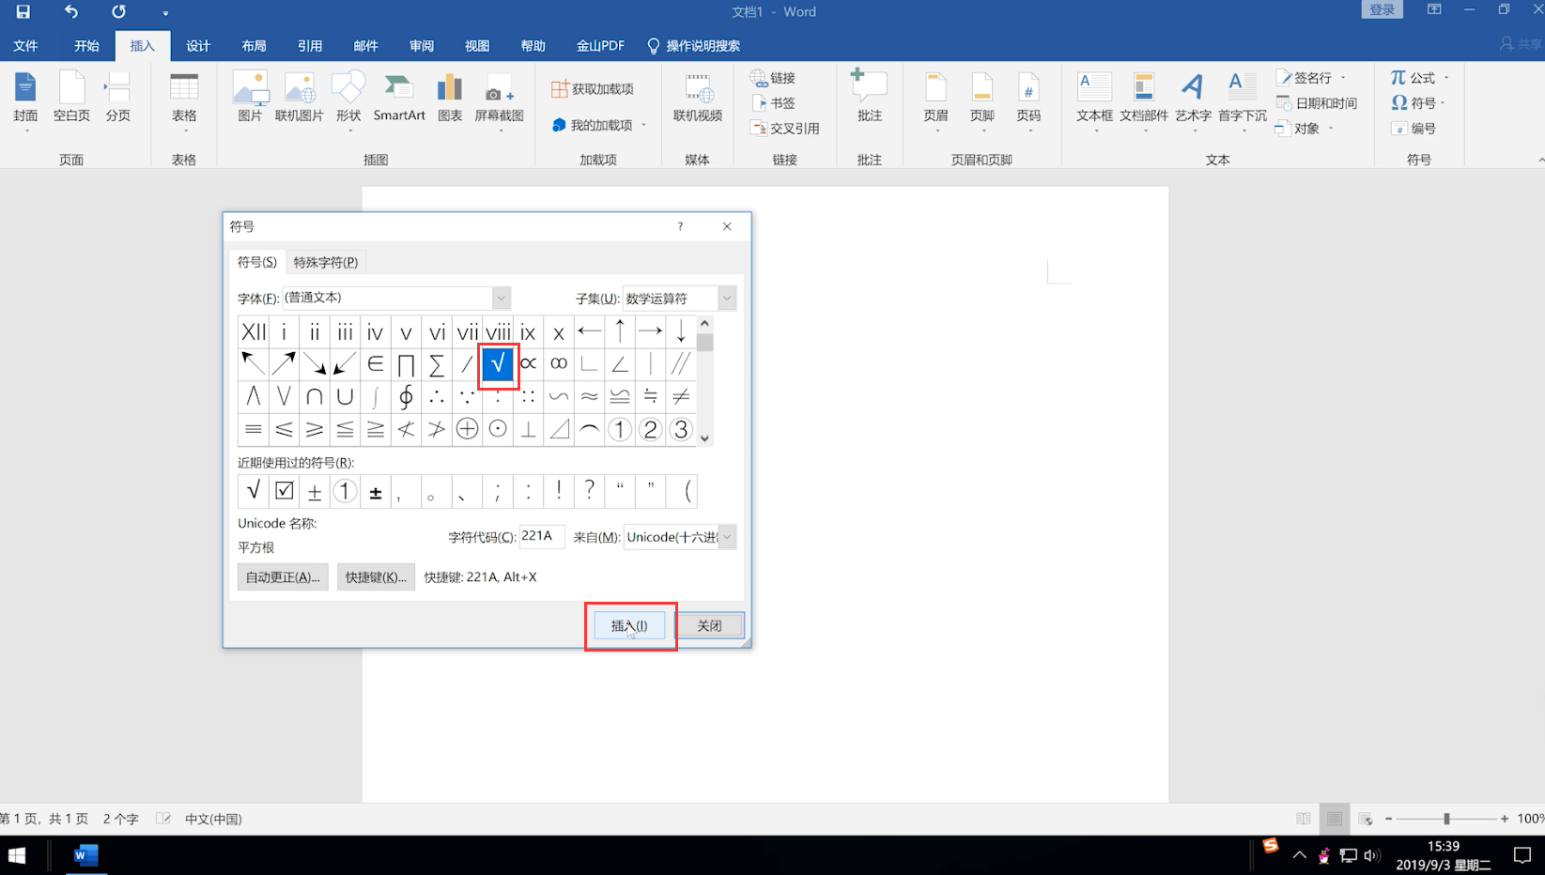Insert a cross-reference (交叉引用)

click(785, 129)
